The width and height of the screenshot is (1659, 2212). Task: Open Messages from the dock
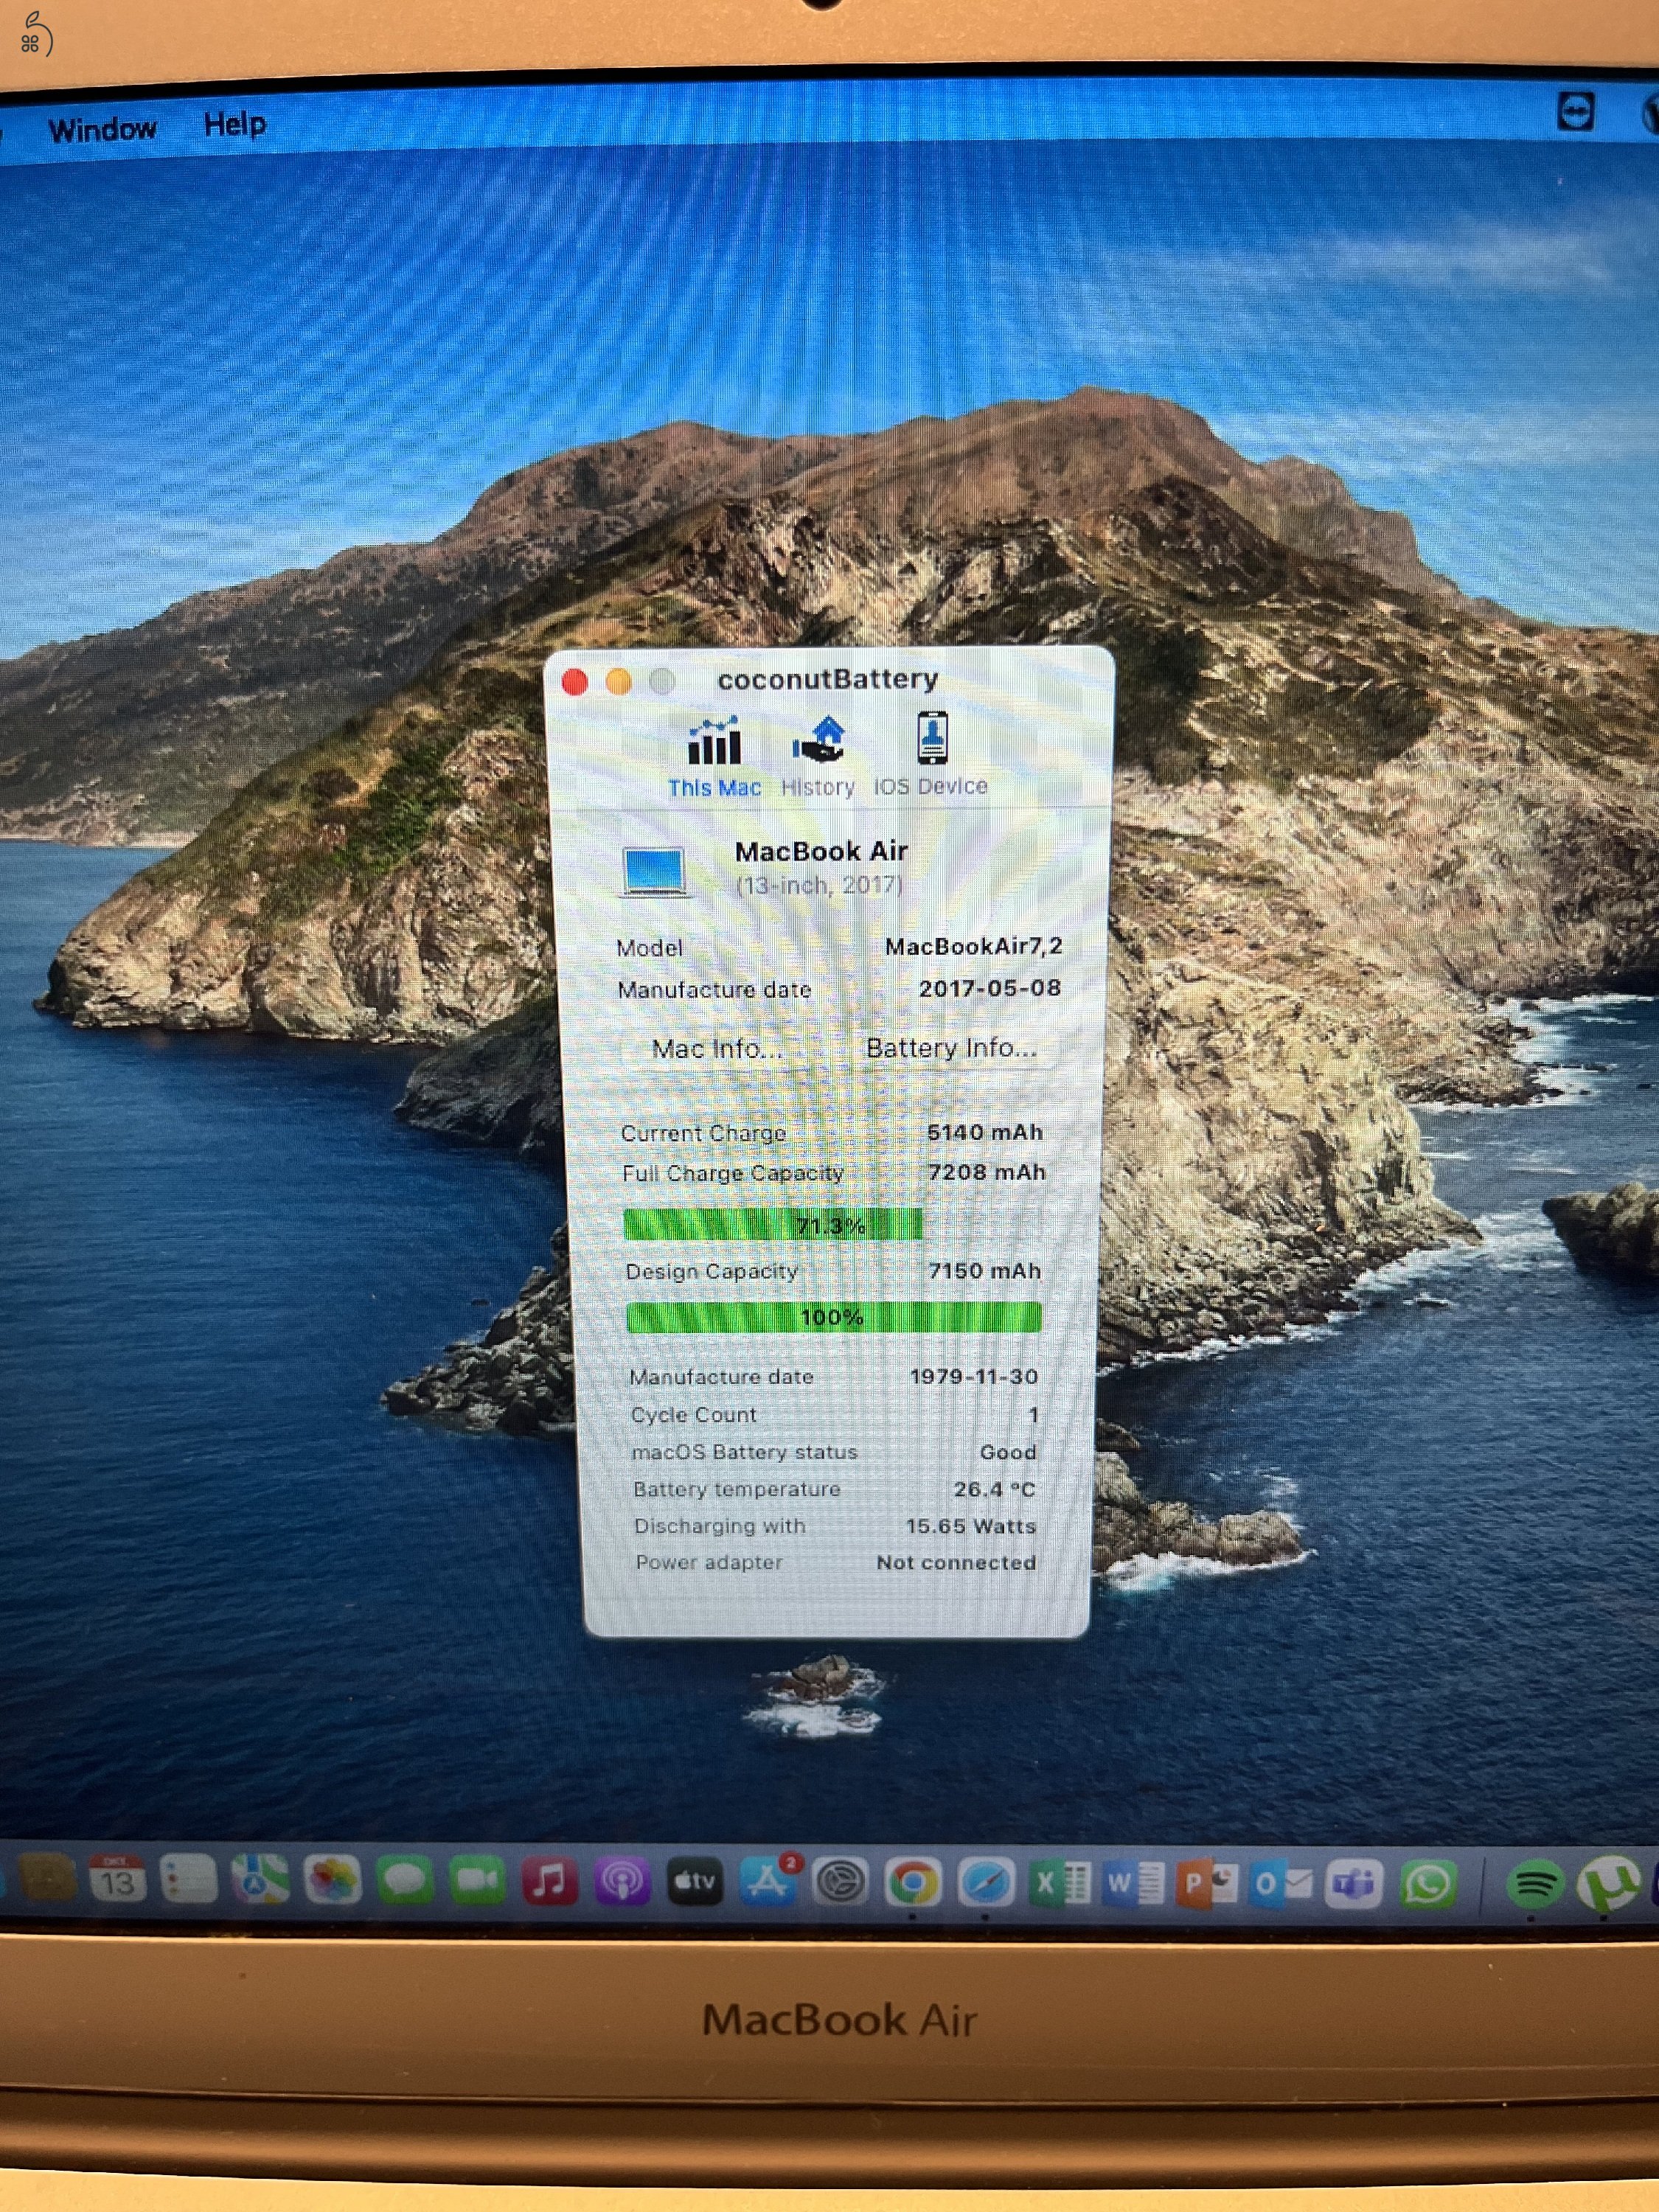point(405,1882)
